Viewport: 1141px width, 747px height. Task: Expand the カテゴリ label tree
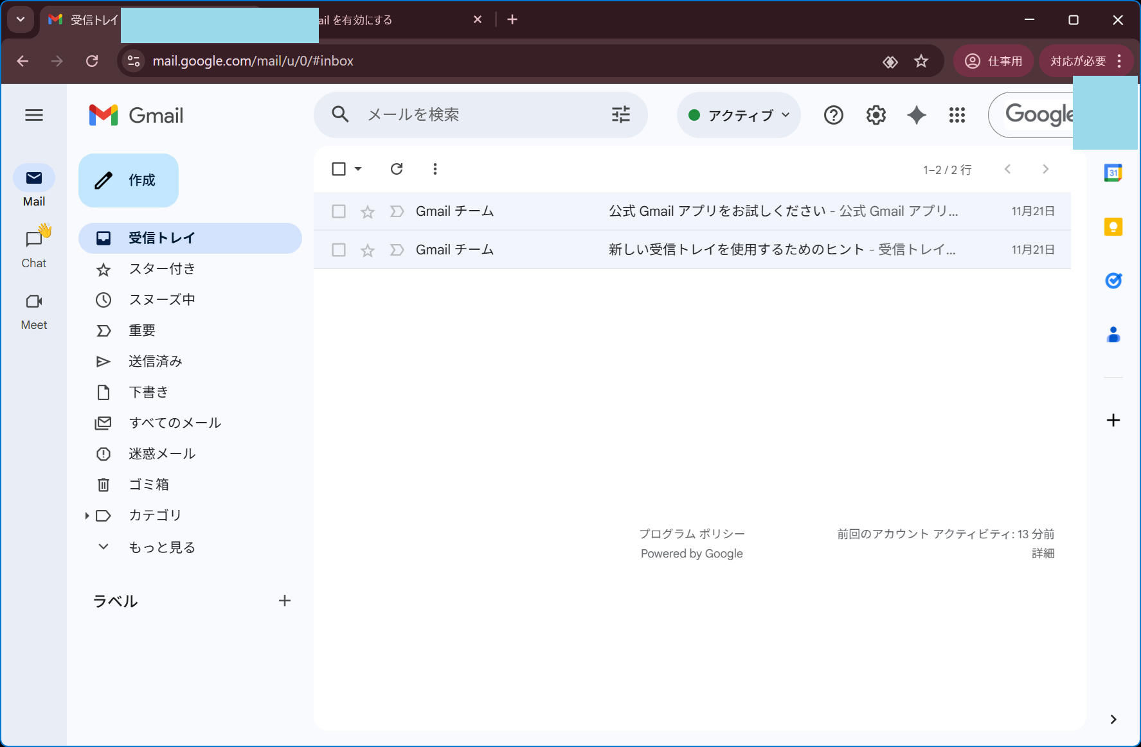pyautogui.click(x=87, y=516)
